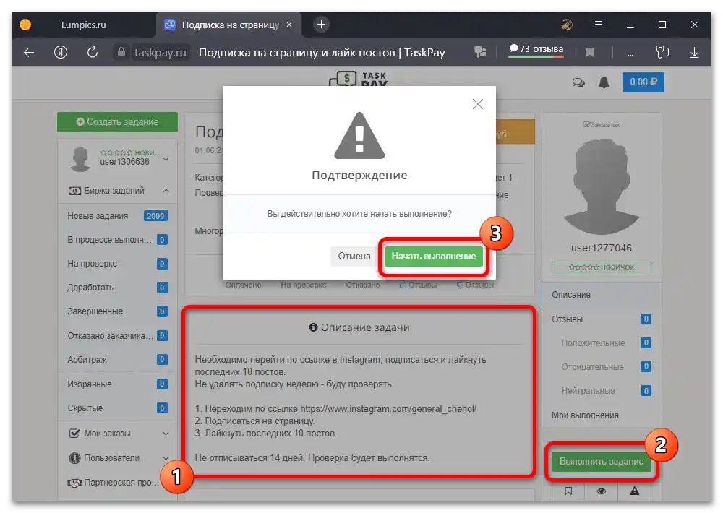Image resolution: width=723 pixels, height=513 pixels.
Task: Show Отрицательные reviews
Action: tap(602, 367)
